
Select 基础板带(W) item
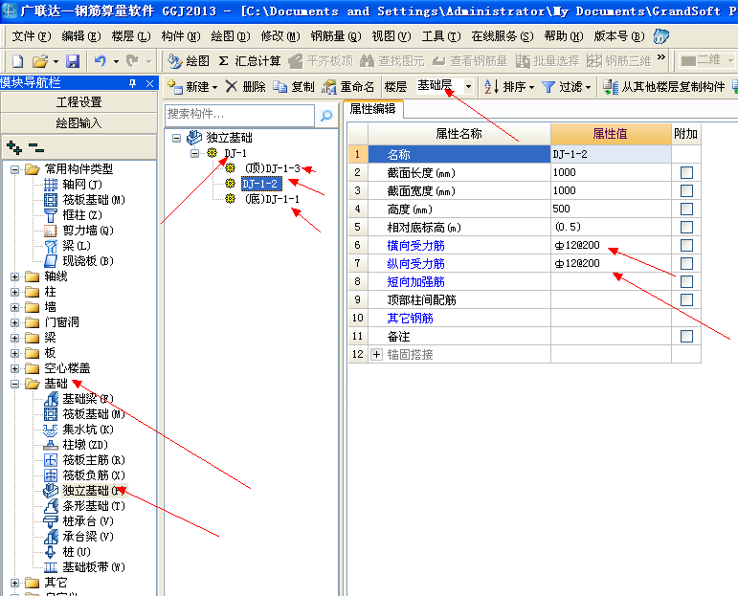click(x=85, y=567)
